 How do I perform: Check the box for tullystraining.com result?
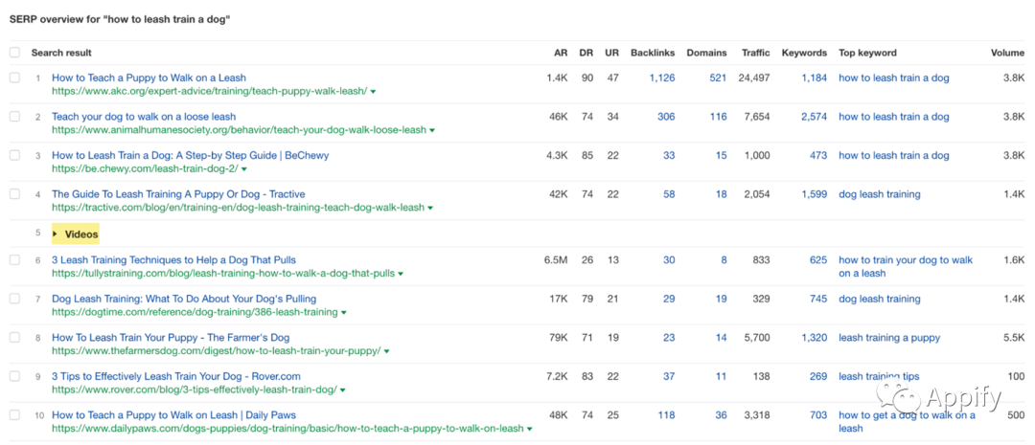coord(14,259)
